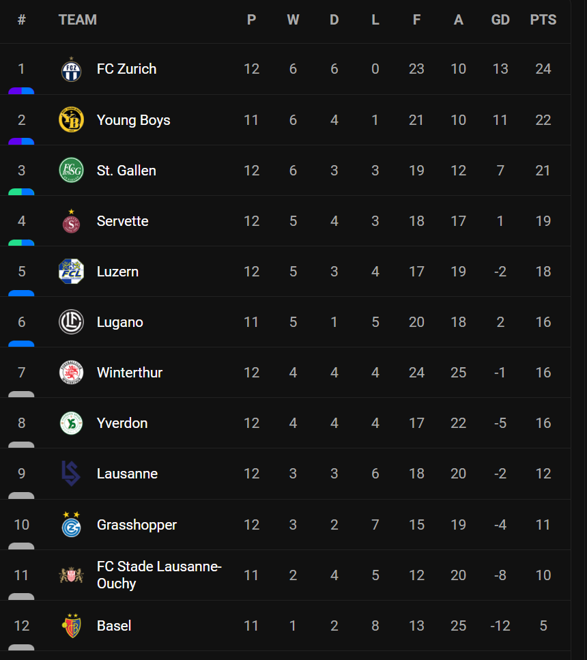Open the Luzern FCL logo
Image resolution: width=587 pixels, height=660 pixels.
pos(71,272)
